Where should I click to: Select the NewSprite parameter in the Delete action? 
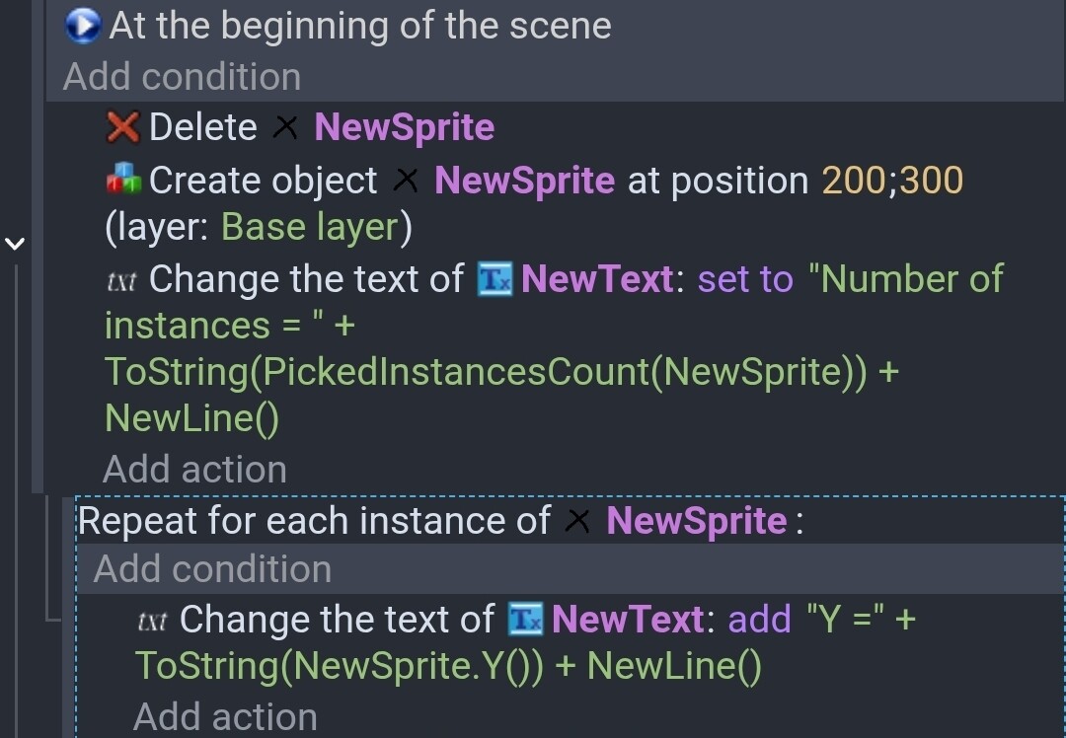404,127
